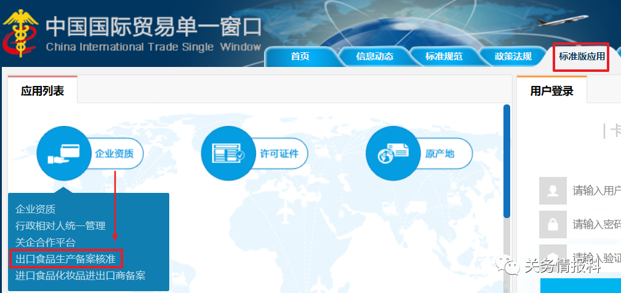Viewport: 621px width, 293px height.
Task: Expand the 许可证件 category label
Action: tap(279, 154)
